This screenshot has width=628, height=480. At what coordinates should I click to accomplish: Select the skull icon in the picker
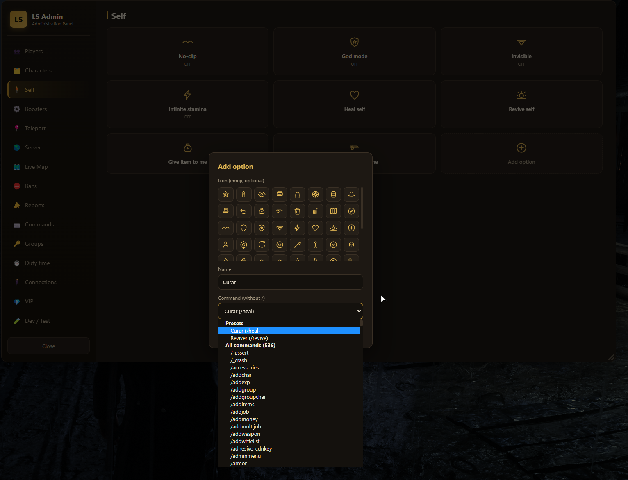point(351,245)
